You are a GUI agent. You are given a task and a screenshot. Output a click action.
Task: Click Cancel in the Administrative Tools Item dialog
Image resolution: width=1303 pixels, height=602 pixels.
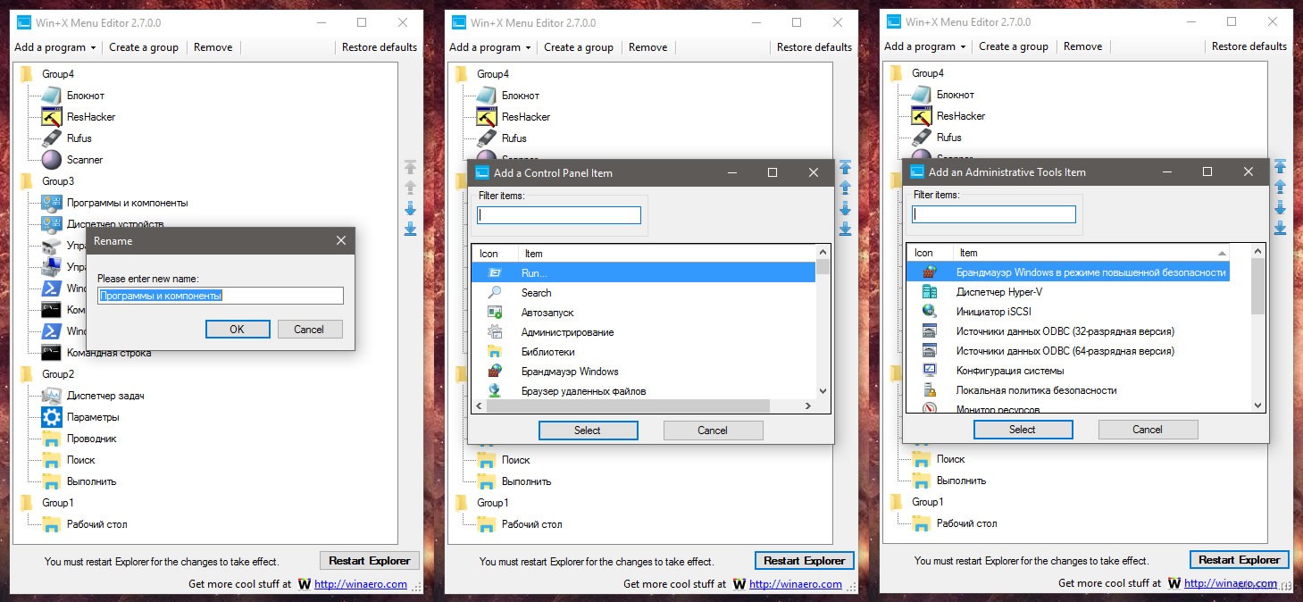coord(1148,430)
